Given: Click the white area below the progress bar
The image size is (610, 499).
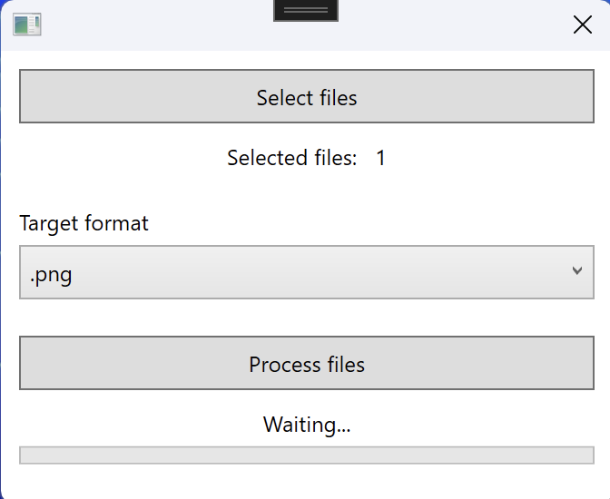Looking at the screenshot, I should [307, 482].
